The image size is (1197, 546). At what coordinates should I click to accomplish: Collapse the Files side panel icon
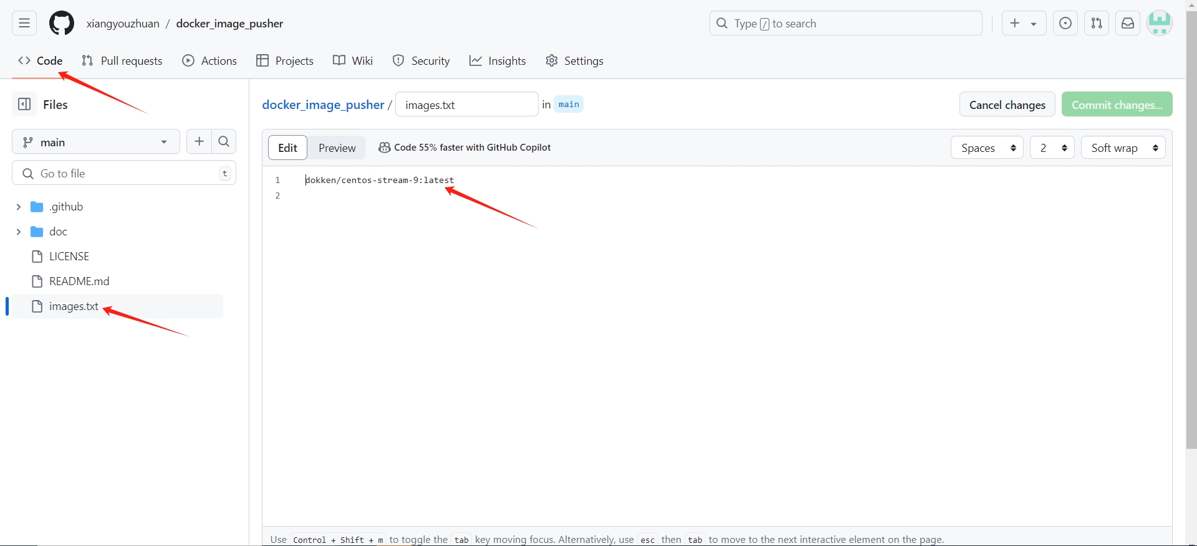click(x=24, y=105)
